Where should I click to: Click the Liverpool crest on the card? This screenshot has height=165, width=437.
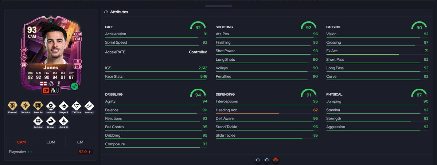tap(59, 83)
